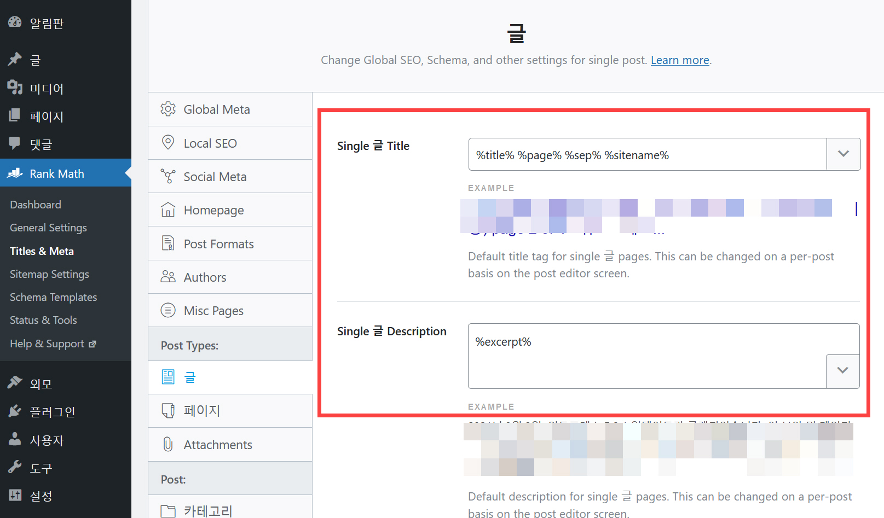Viewport: 884px width, 518px height.
Task: Open Sitemap Settings submenu item
Action: pyautogui.click(x=49, y=274)
